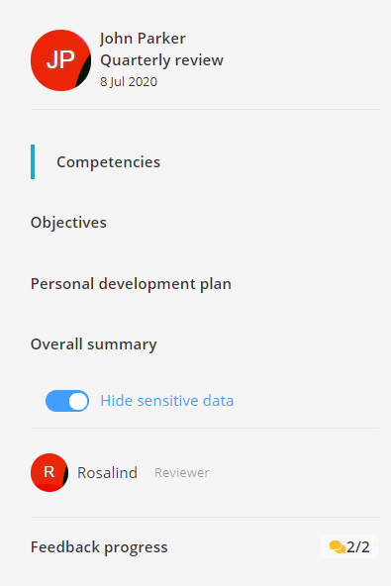391x586 pixels.
Task: Click the 8 Jul 2020 date
Action: tap(129, 82)
